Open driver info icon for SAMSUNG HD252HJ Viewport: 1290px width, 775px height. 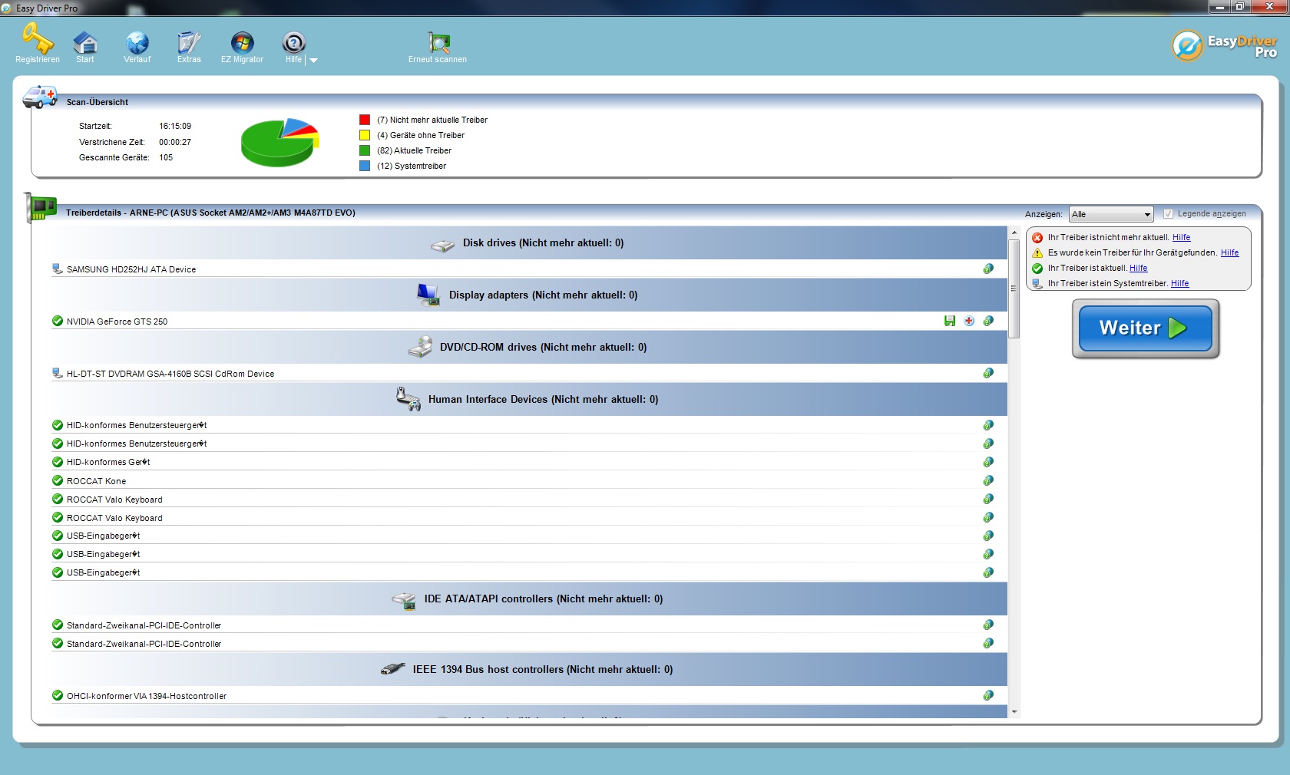point(988,269)
